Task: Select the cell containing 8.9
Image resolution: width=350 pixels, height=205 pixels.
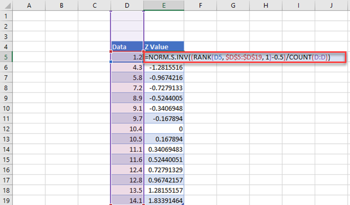Action: click(127, 98)
